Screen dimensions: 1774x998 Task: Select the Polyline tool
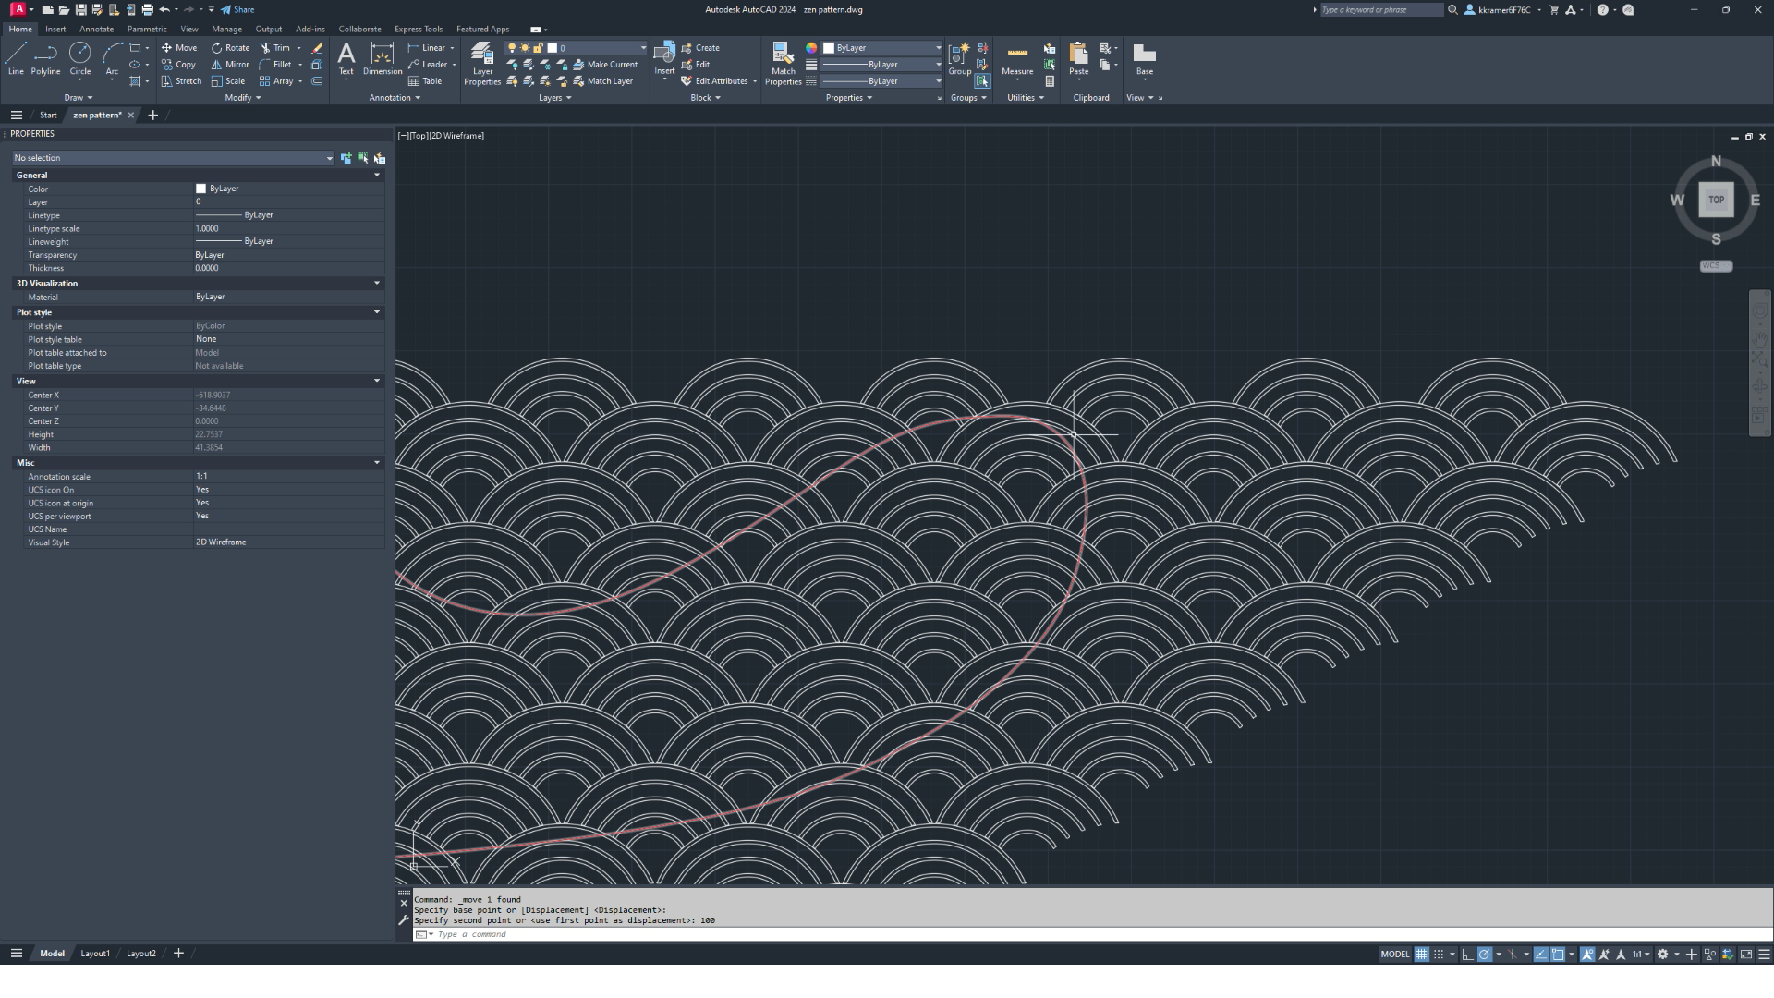(x=45, y=58)
